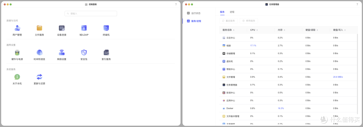Image resolution: width=363 pixels, height=127 pixels.
Task: Click 相册 service icon
Action: pyautogui.click(x=224, y=46)
